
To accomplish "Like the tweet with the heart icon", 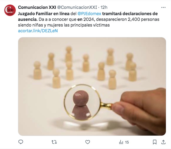I will 88,142.
